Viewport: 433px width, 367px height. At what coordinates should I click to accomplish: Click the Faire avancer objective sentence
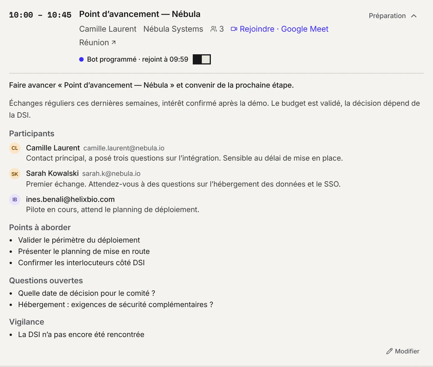point(151,85)
